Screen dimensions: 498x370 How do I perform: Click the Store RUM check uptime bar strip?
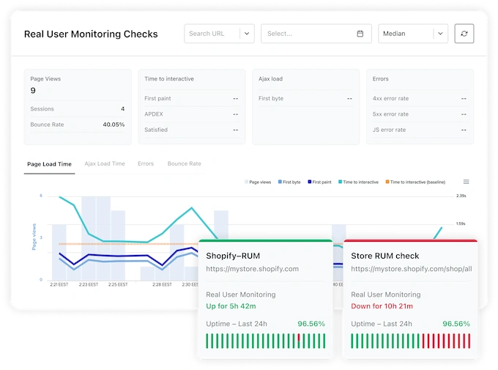click(x=410, y=341)
